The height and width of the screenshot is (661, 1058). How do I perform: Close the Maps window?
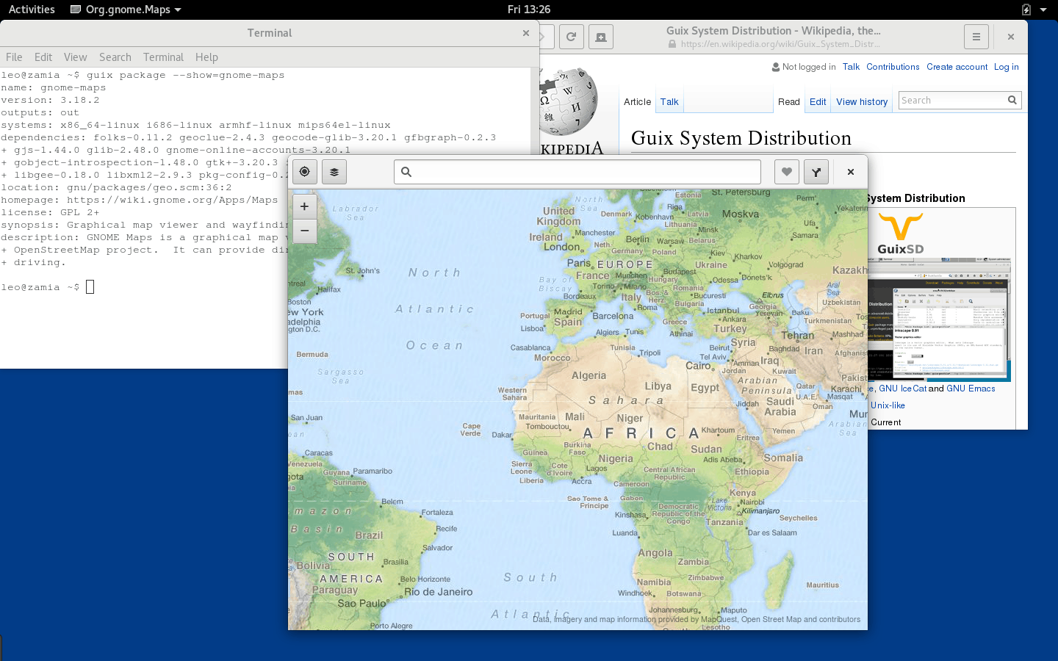pos(851,172)
